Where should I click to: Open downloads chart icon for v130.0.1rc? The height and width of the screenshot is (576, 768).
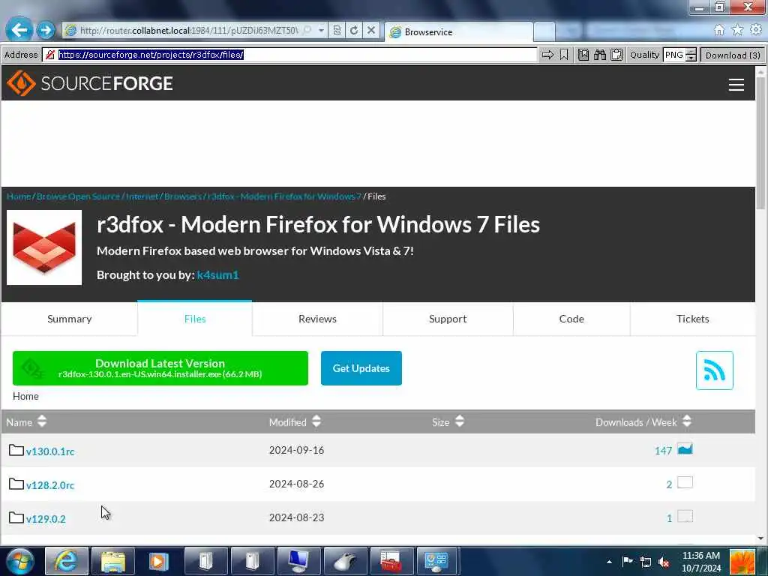(685, 448)
